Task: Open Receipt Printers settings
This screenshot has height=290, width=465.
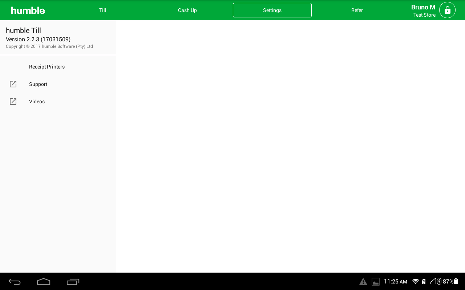Action: pos(58,67)
